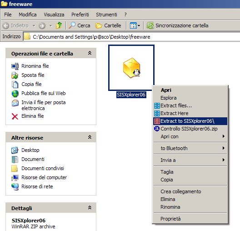Click Invia il file per posta elettronica
This screenshot has width=240, height=231.
[44, 105]
